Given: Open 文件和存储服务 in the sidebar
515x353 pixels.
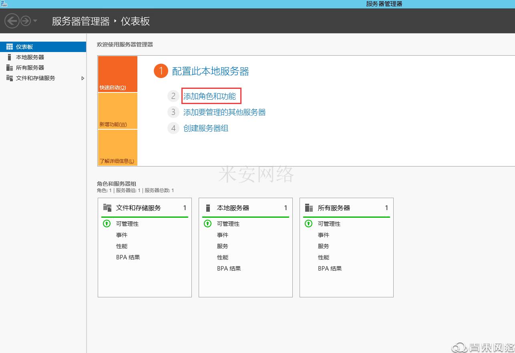Looking at the screenshot, I should [x=35, y=78].
